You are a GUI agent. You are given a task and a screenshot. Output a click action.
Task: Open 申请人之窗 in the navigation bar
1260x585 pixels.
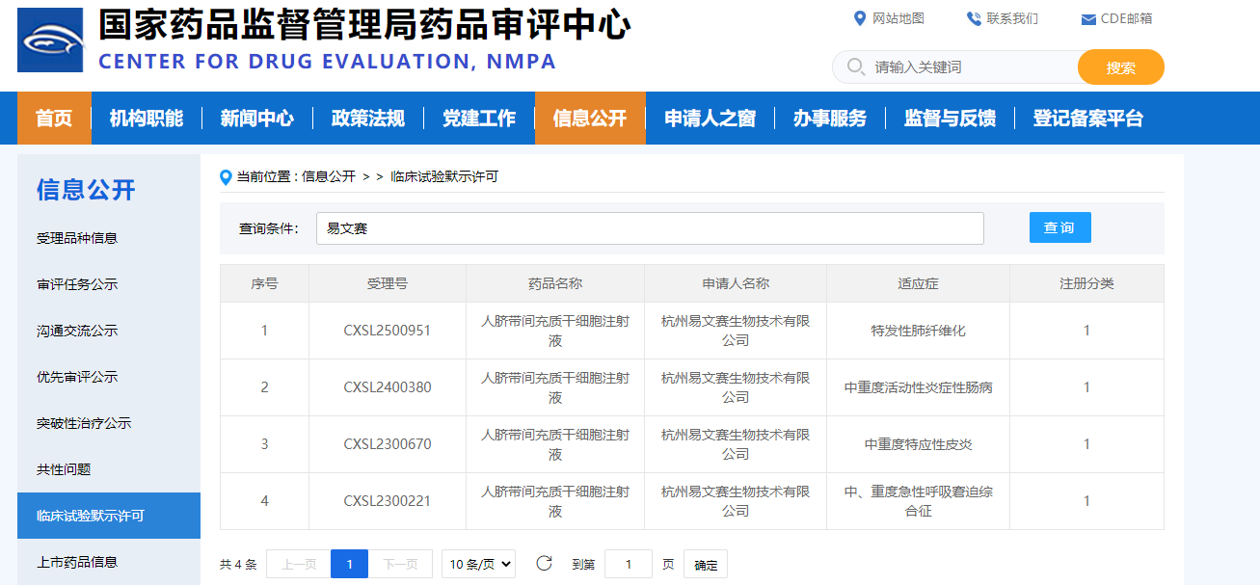pos(710,119)
